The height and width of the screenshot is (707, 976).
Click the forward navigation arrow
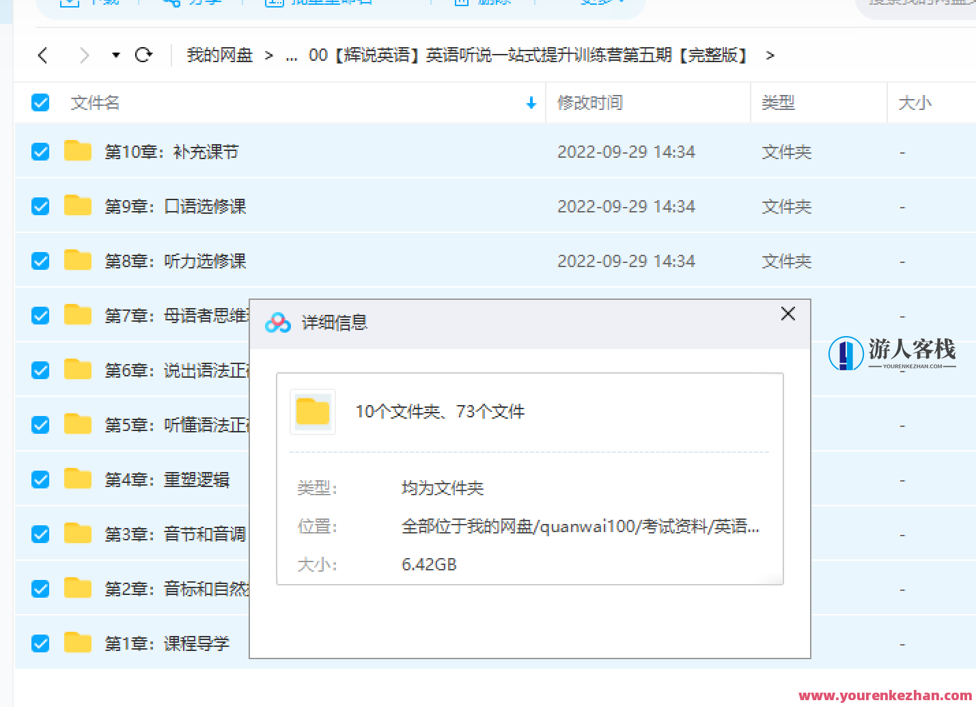click(x=84, y=55)
